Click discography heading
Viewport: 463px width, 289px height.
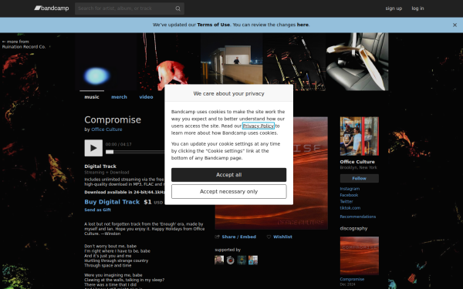(x=353, y=229)
